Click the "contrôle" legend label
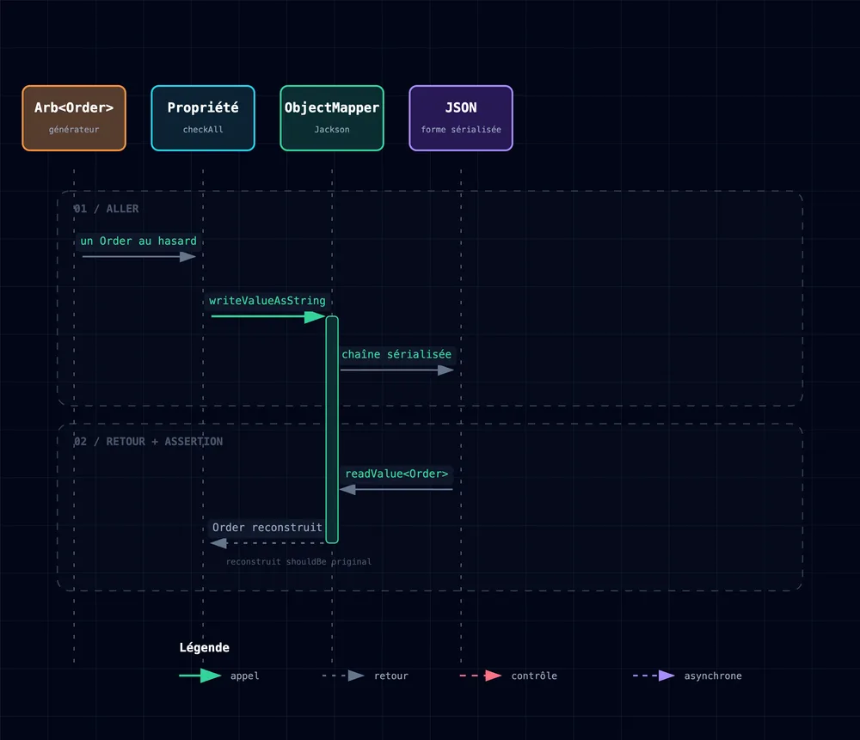This screenshot has height=740, width=860. click(534, 676)
